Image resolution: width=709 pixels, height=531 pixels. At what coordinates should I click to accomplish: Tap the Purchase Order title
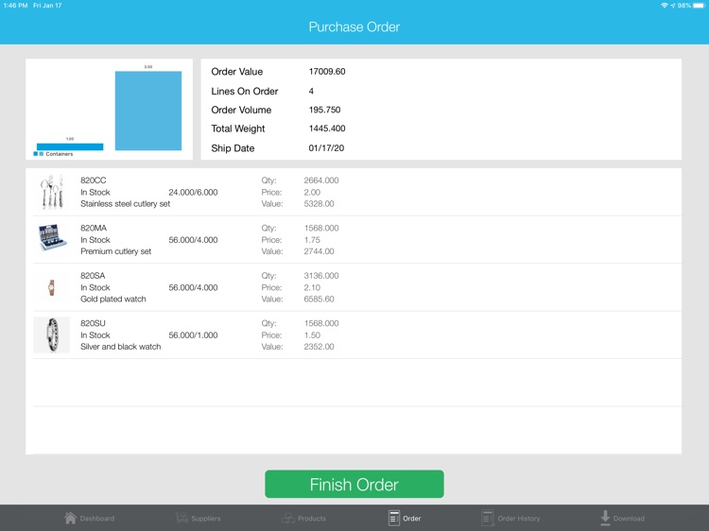[x=354, y=26]
